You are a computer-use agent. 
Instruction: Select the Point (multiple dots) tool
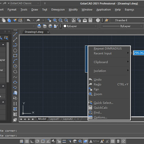point(15,104)
